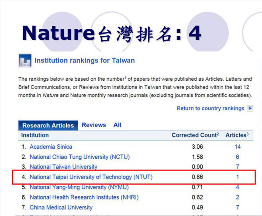Click article count 2 for NHRI

pyautogui.click(x=238, y=197)
